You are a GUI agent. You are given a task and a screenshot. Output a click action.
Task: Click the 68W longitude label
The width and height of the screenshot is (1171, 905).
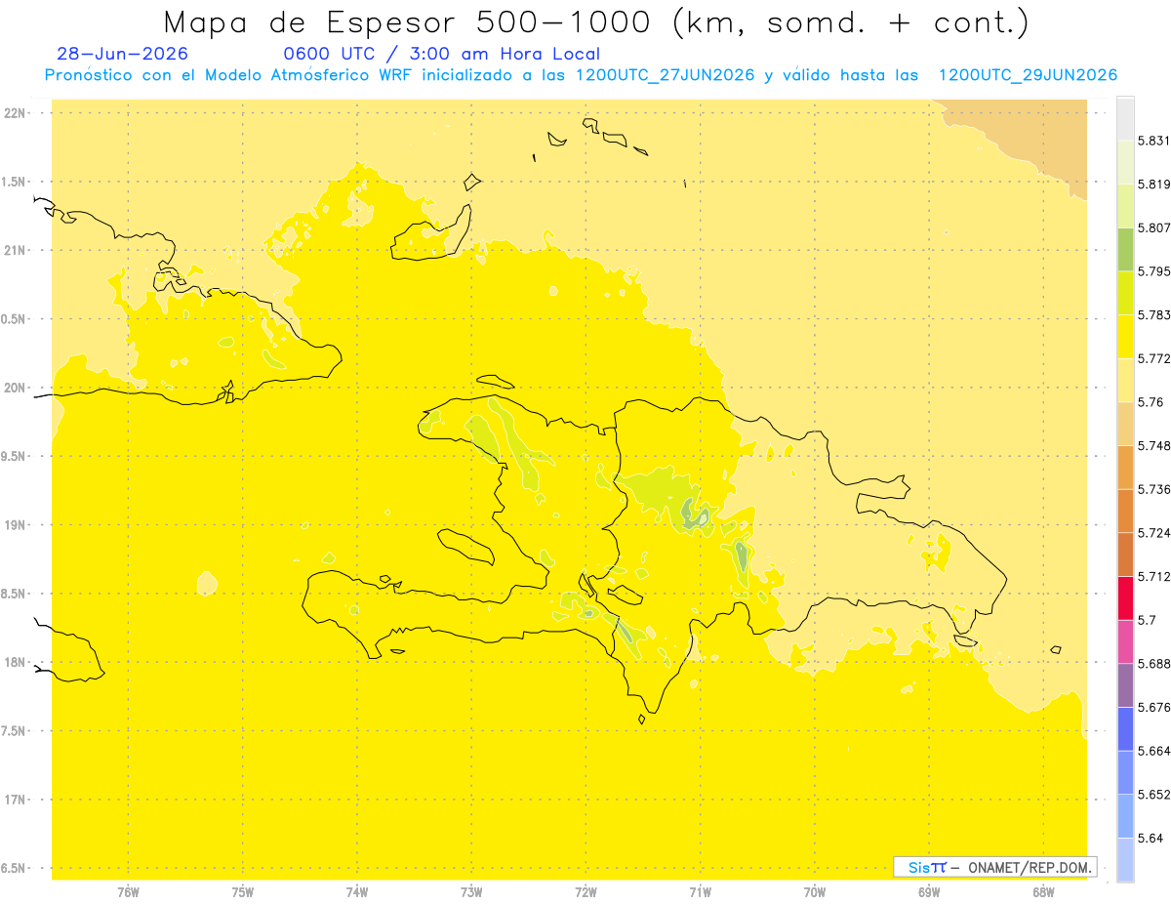point(1043,892)
